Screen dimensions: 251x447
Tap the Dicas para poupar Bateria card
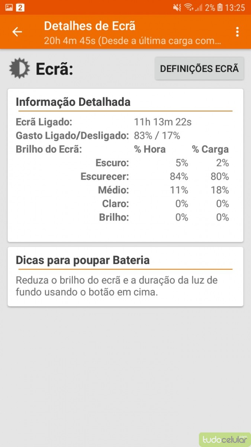pyautogui.click(x=125, y=276)
